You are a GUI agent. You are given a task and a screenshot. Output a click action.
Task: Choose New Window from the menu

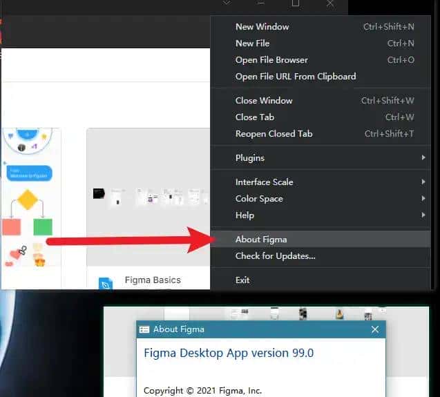(321, 27)
